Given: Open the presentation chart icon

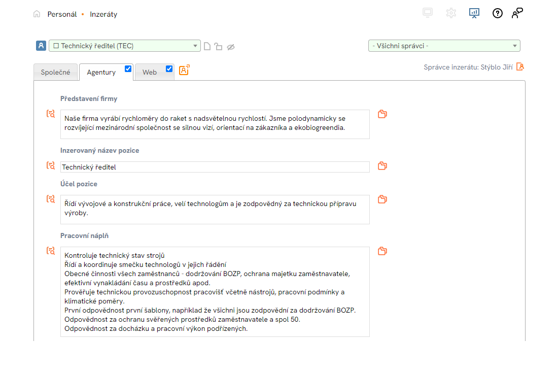Looking at the screenshot, I should pos(474,13).
